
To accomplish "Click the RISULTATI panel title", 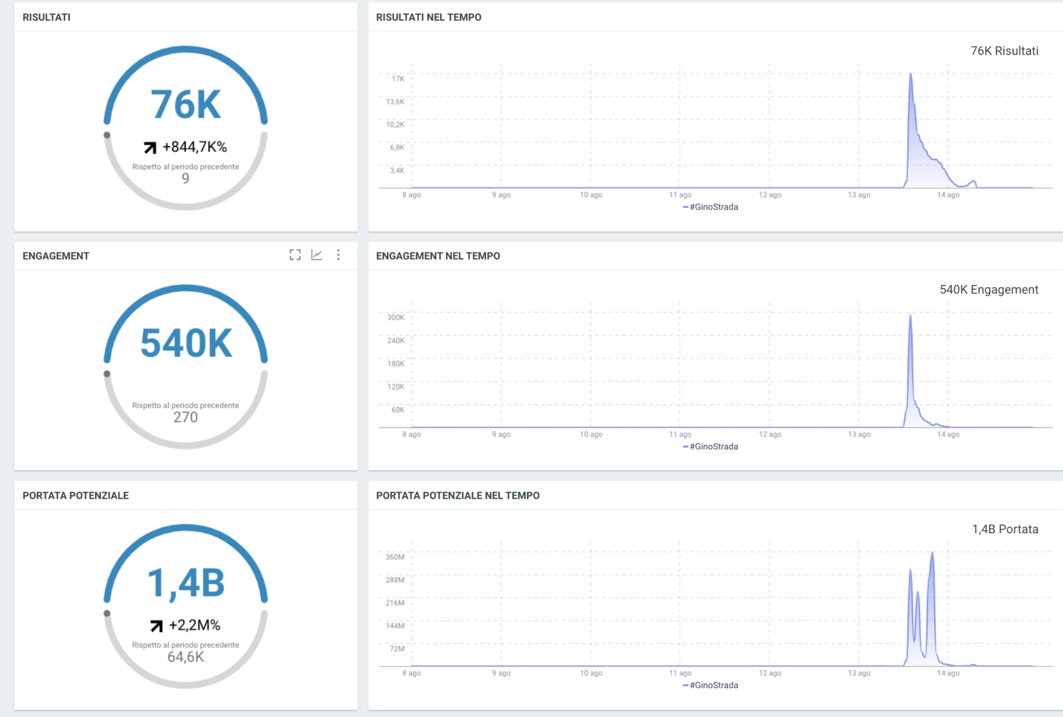I will coord(47,17).
